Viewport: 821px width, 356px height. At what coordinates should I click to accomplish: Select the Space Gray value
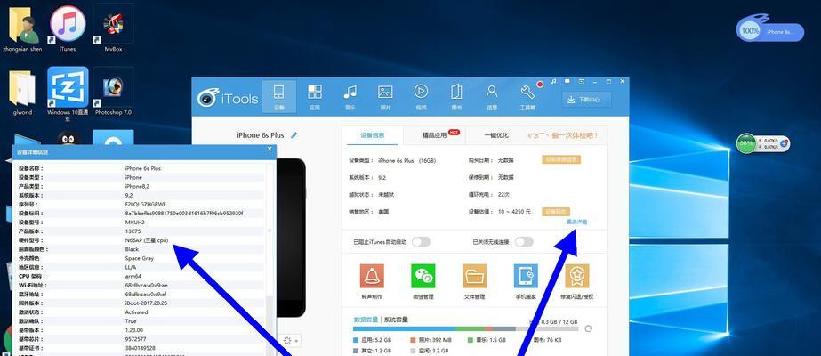click(x=140, y=258)
